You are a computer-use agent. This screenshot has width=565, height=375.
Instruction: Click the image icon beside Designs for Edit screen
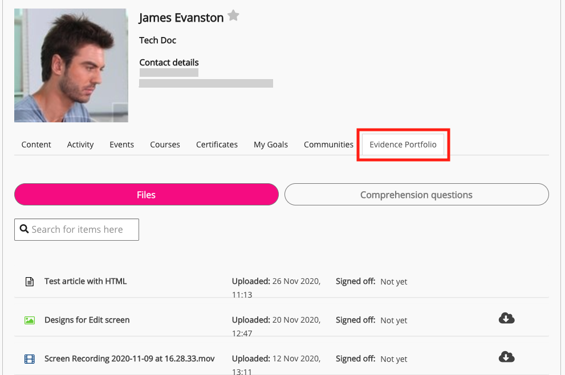[x=30, y=320]
